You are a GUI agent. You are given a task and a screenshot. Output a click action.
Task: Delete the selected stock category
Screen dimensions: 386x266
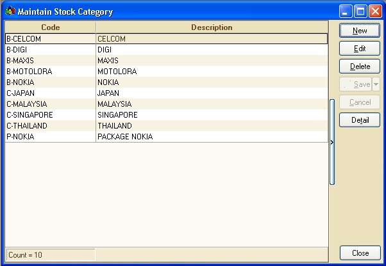click(360, 66)
